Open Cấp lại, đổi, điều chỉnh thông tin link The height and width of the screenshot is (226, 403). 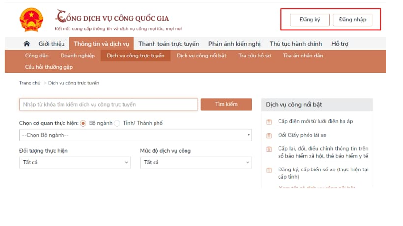click(x=323, y=152)
